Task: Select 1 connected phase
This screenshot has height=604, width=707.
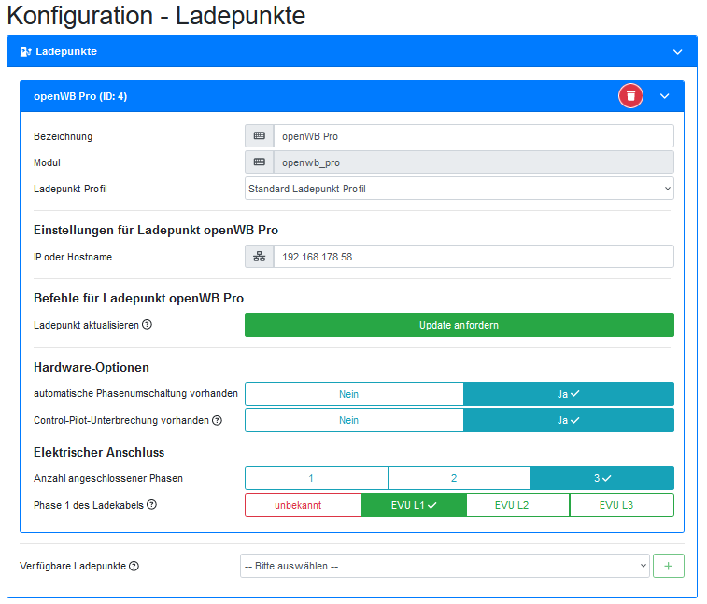Action: coord(317,478)
